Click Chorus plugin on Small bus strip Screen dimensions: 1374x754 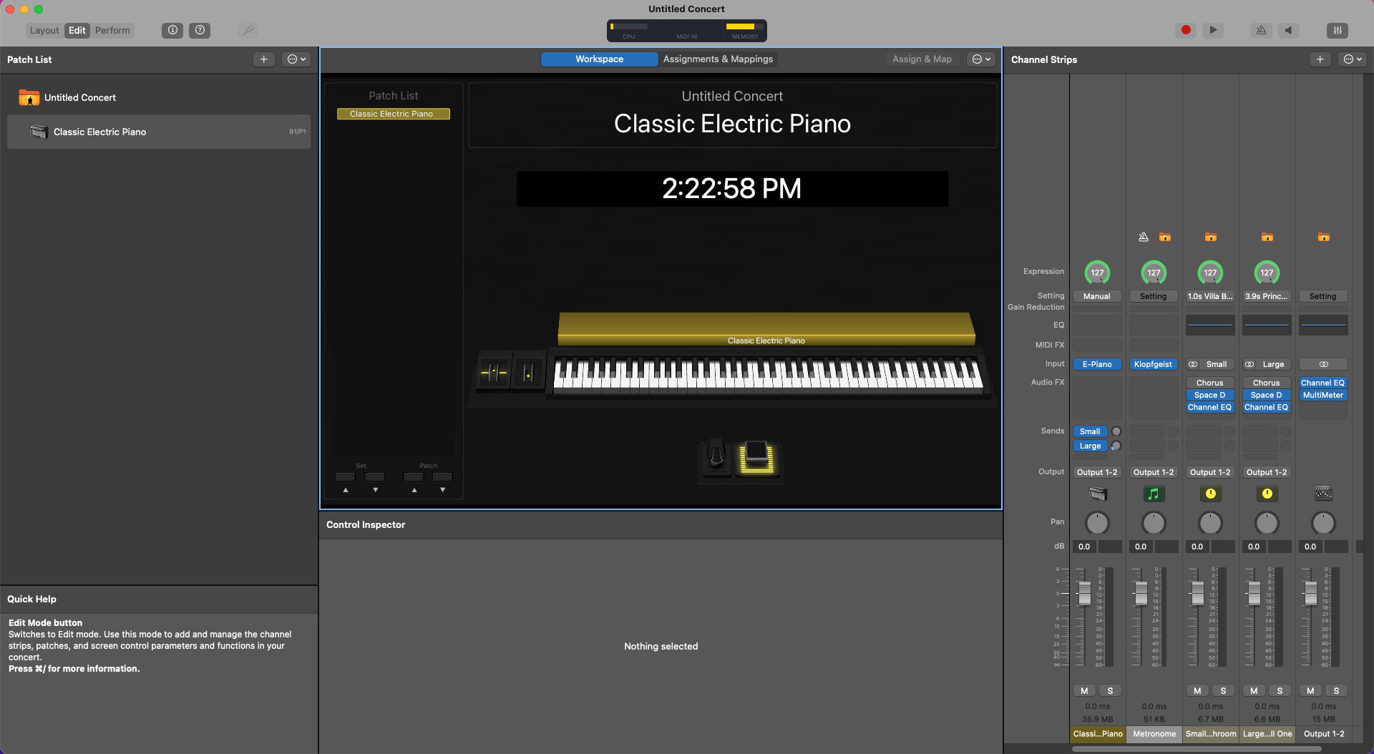click(1209, 383)
